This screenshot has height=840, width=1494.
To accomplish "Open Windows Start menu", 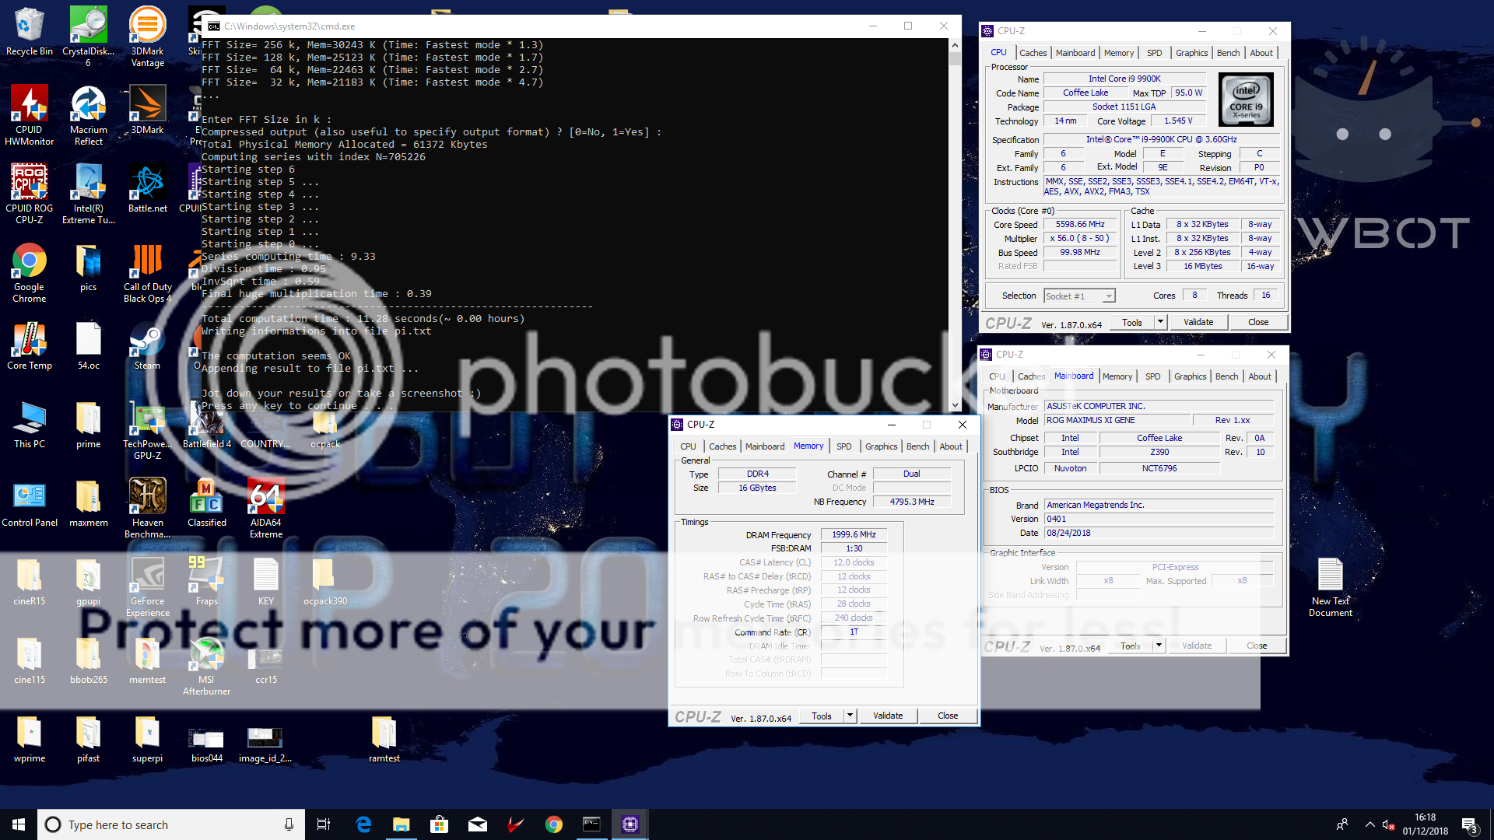I will 19,824.
